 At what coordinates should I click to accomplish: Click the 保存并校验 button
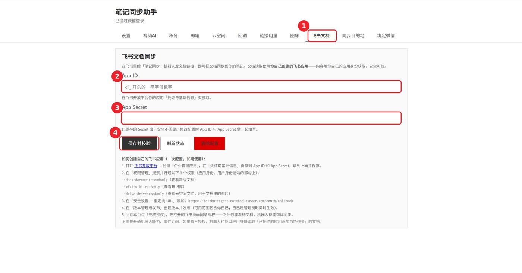pyautogui.click(x=139, y=143)
